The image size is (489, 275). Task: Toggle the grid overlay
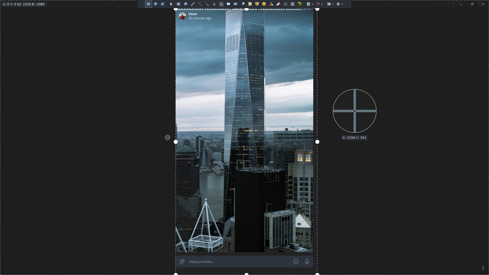tap(293, 4)
